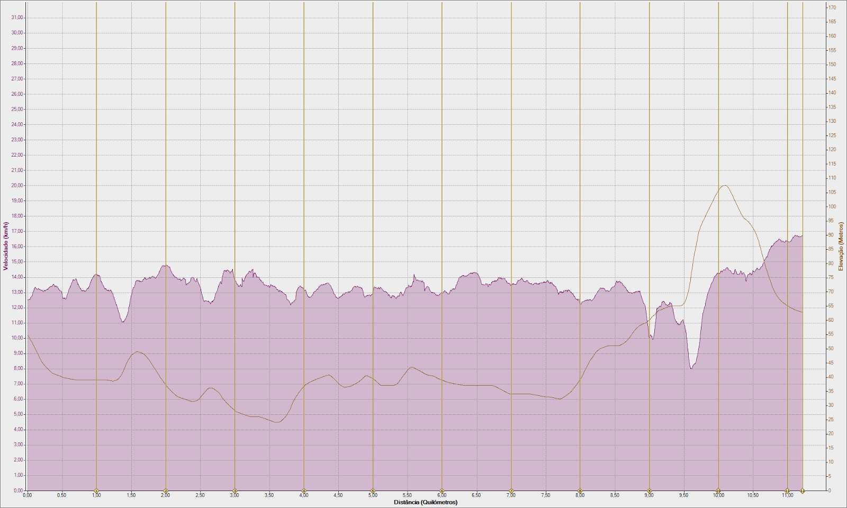Click '0,50' on the distance axis
This screenshot has width=847, height=508.
(x=62, y=496)
